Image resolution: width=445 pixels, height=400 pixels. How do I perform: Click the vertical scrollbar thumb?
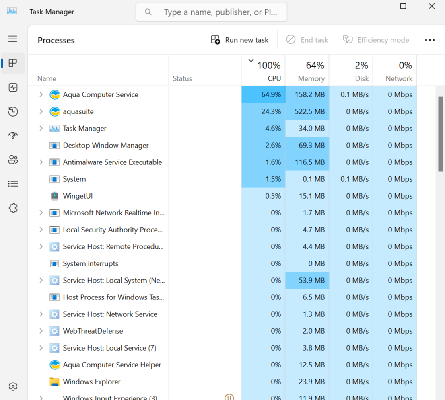coord(440,133)
